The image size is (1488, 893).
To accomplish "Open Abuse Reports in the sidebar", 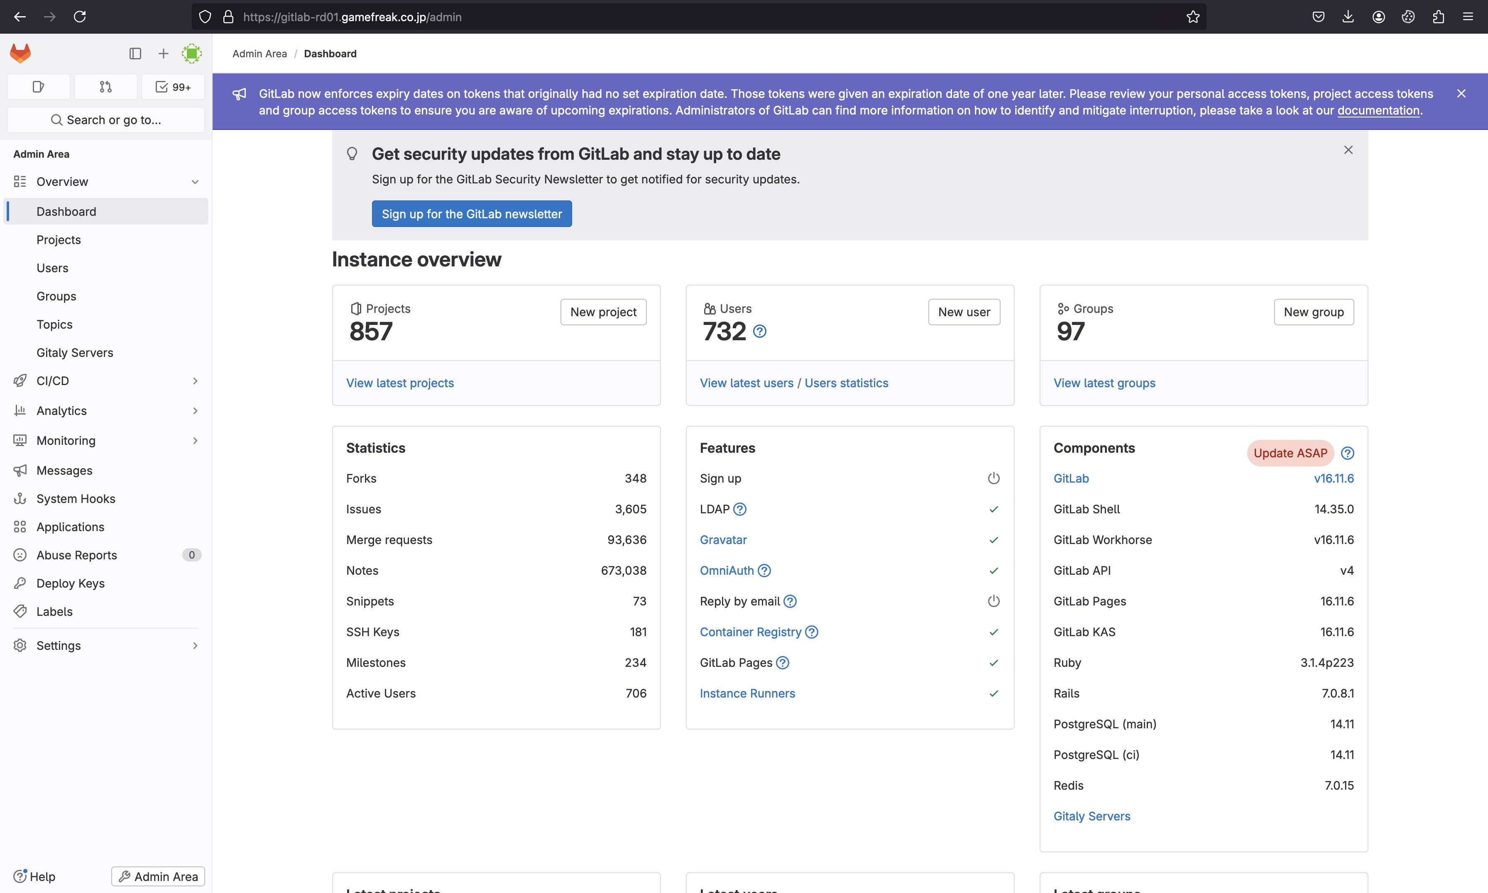I will (x=106, y=555).
